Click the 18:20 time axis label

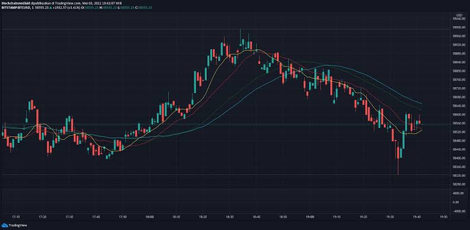203,216
